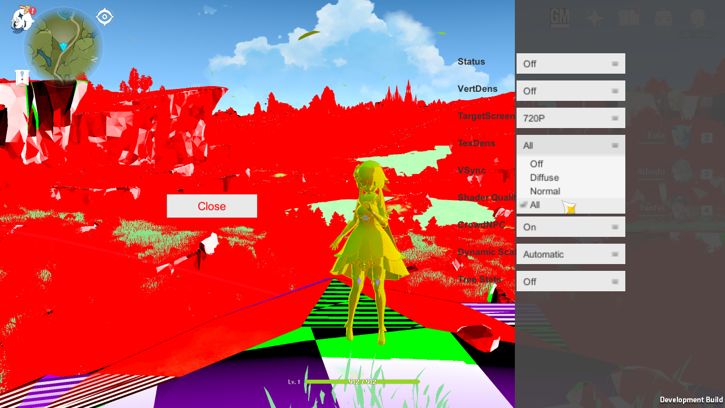
Task: Open the adventurer handbook book icon
Action: coord(629,18)
